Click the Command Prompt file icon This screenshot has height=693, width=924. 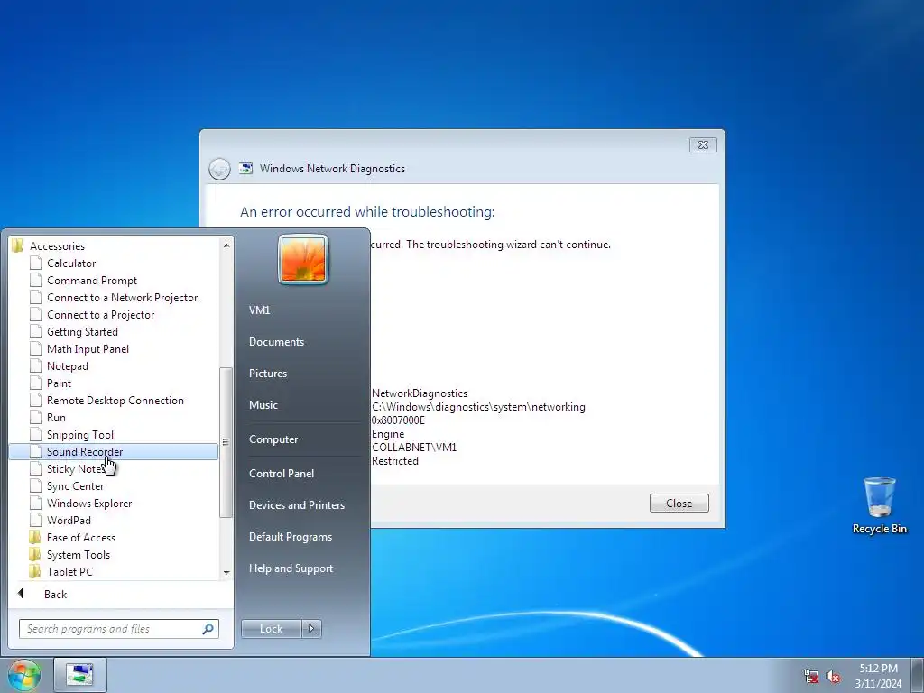36,281
